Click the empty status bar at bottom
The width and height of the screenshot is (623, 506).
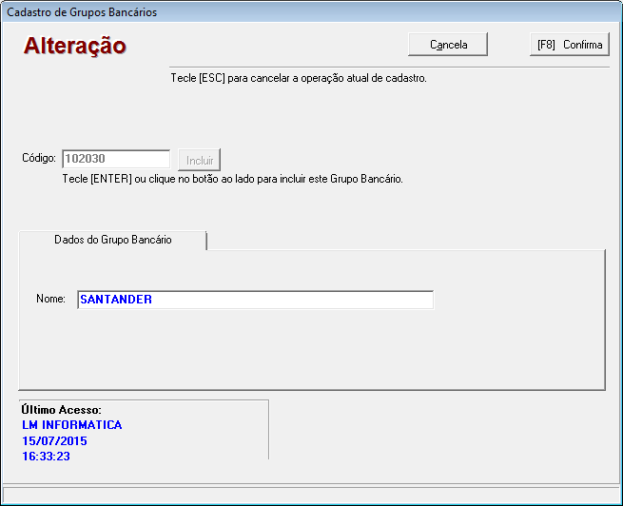click(311, 496)
